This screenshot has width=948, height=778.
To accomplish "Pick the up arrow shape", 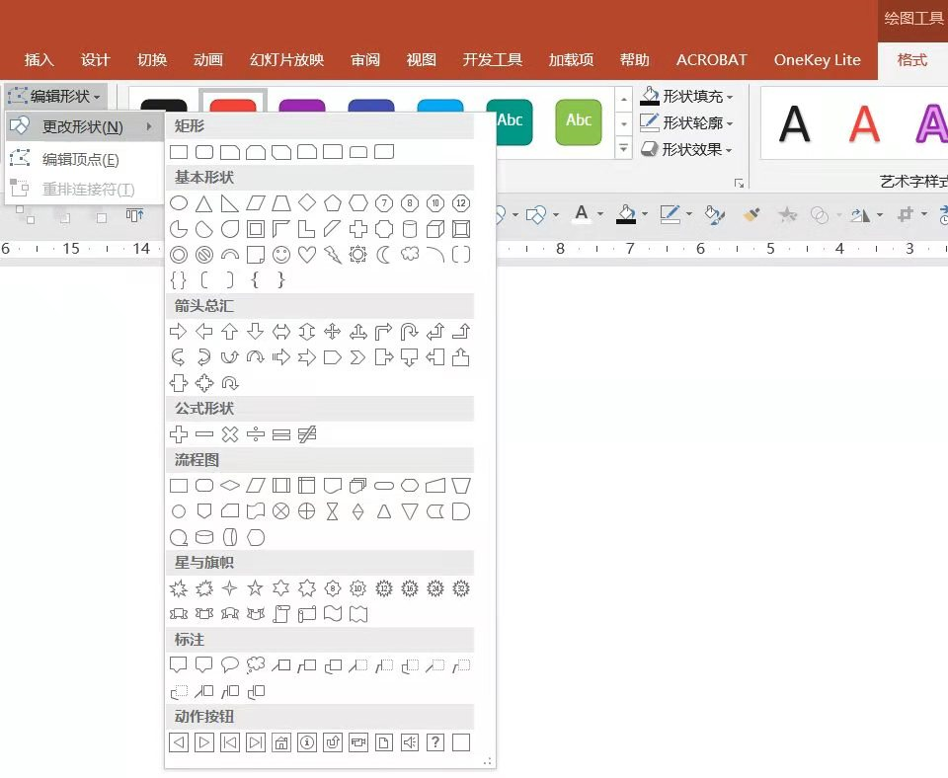I will (x=230, y=332).
